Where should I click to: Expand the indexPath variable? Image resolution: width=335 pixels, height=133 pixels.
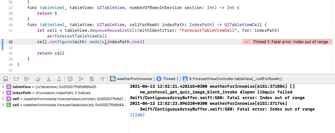(3, 93)
